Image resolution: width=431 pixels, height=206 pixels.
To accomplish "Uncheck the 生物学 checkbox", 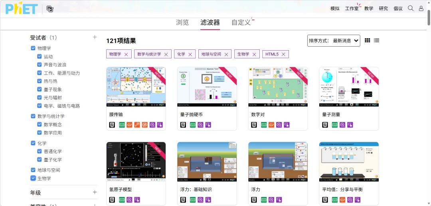I will (x=33, y=178).
